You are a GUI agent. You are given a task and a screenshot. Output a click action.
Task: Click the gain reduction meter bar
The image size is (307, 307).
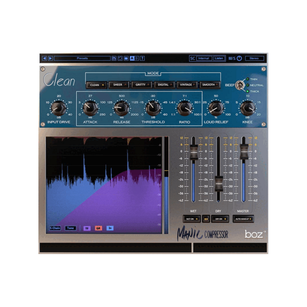pos(166,185)
